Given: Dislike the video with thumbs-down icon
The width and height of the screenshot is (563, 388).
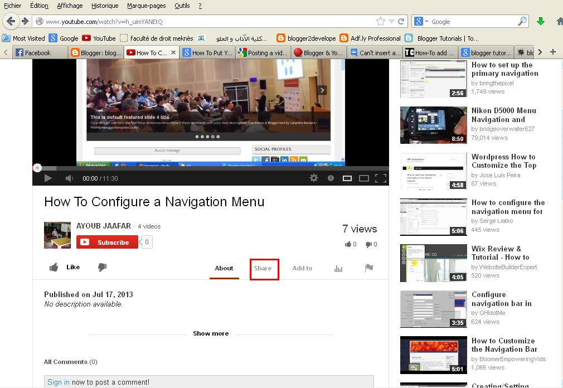Looking at the screenshot, I should pyautogui.click(x=102, y=267).
